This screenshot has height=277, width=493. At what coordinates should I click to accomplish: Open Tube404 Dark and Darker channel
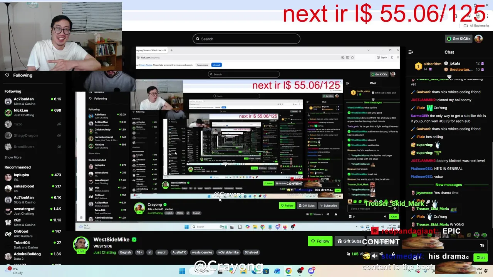(x=33, y=245)
